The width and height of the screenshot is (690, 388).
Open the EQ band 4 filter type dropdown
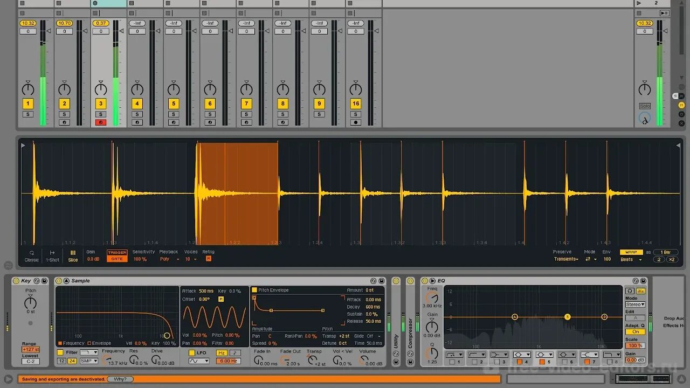click(x=521, y=355)
